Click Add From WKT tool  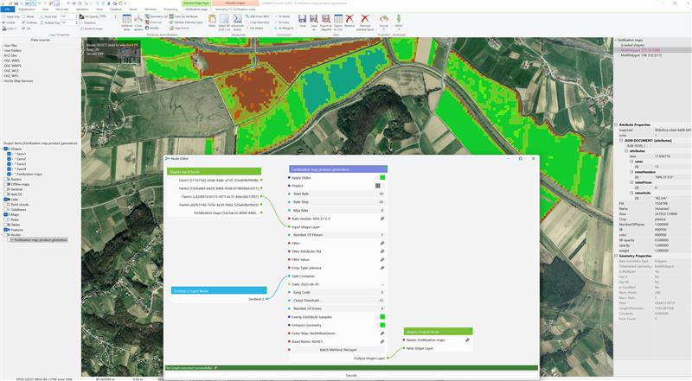[257, 16]
